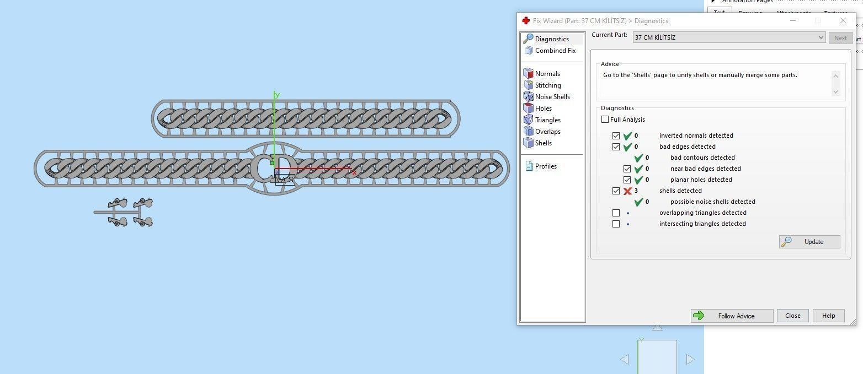
Task: Select the upper chain bracelet part
Action: tap(305, 118)
